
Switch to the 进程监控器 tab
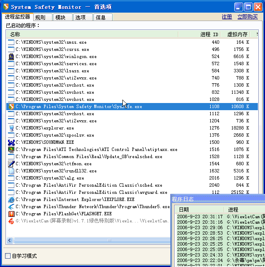click(17, 17)
